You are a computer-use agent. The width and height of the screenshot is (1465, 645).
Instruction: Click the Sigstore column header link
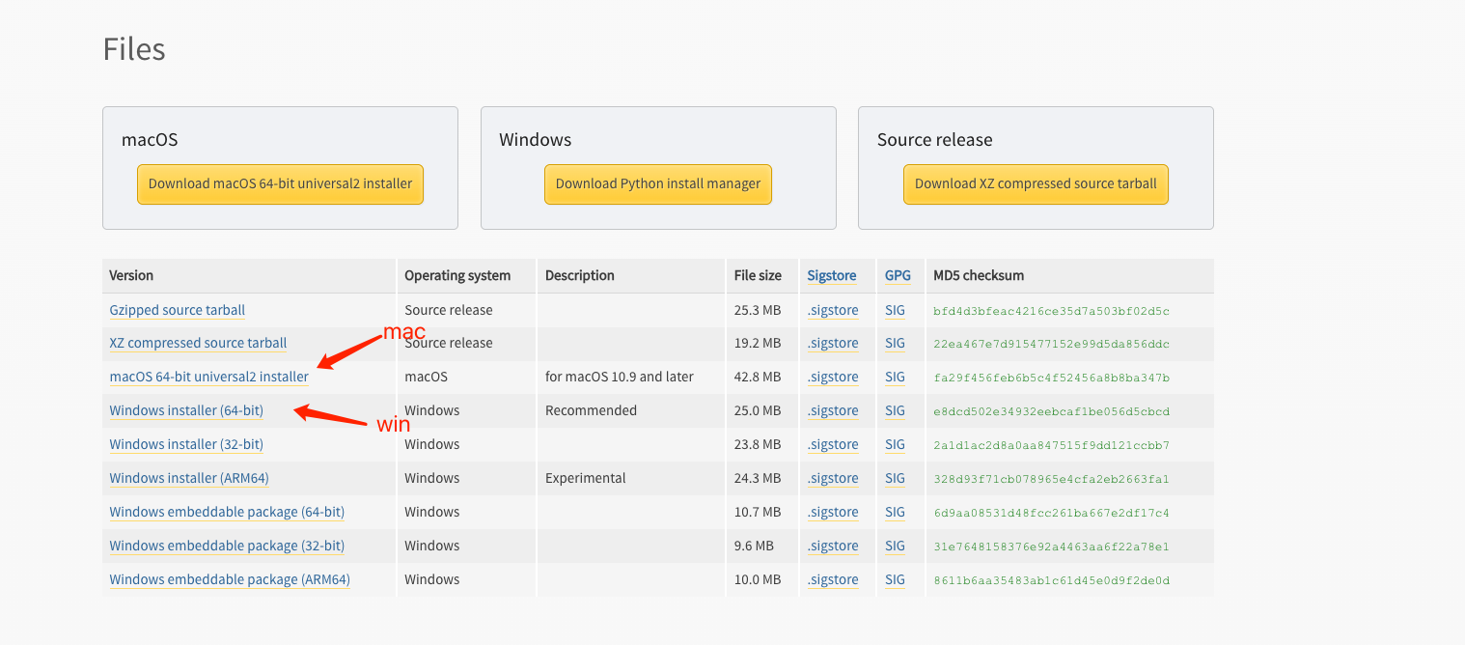click(832, 275)
